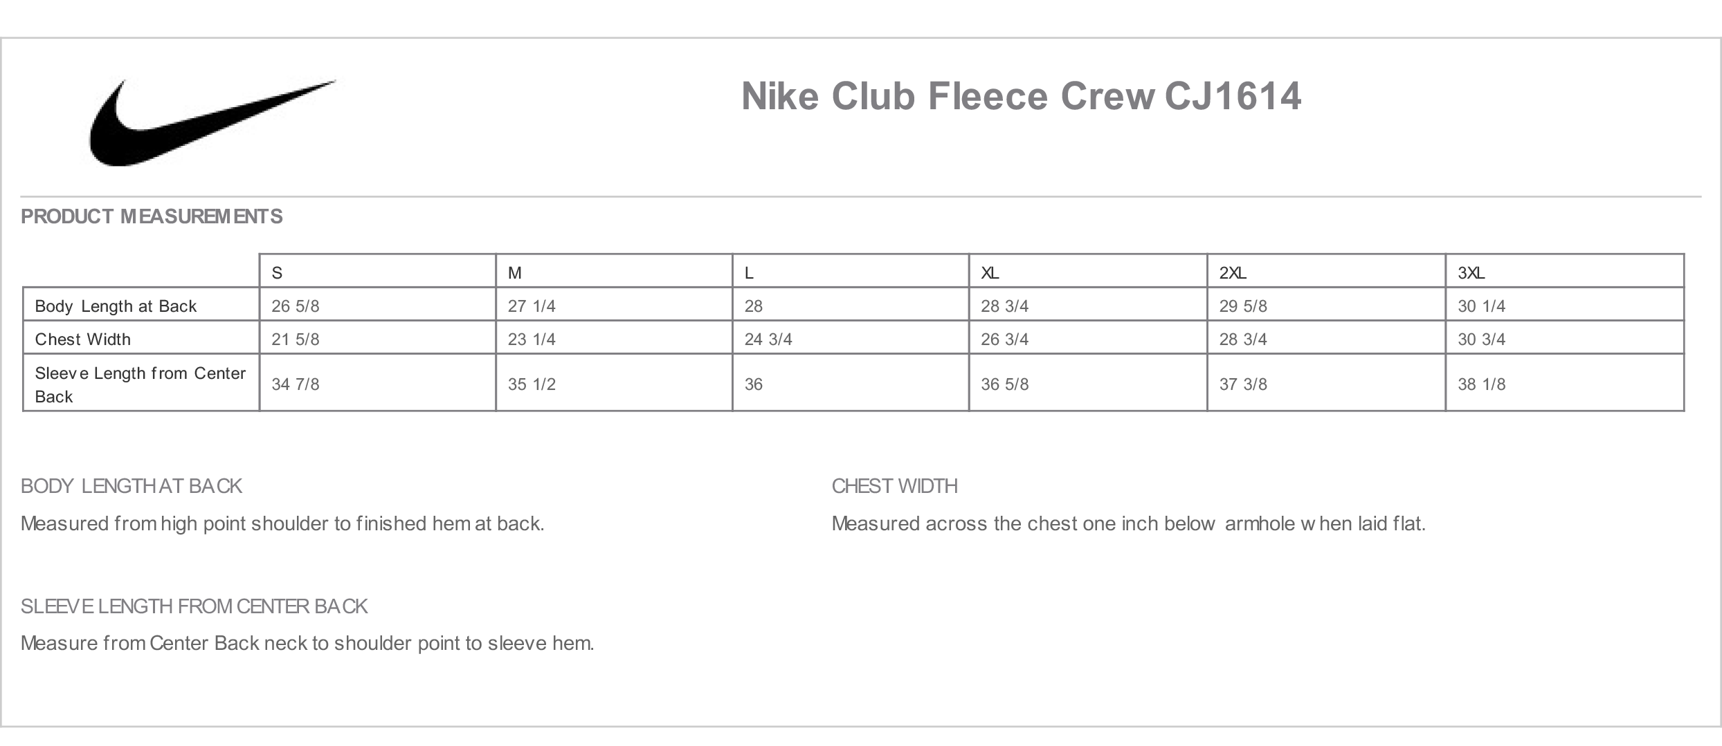This screenshot has height=746, width=1722.
Task: Click the PRODUCT MEASUREMENTS heading
Action: pyautogui.click(x=152, y=216)
